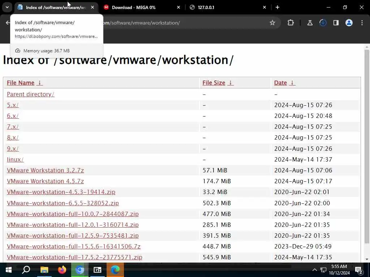This screenshot has height=277, width=370.
Task: Open the network status tray icon
Action: pos(323,270)
